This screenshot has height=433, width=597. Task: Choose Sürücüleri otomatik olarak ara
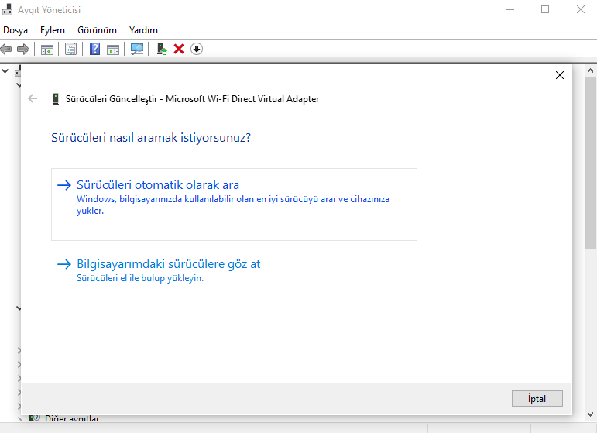coord(158,185)
